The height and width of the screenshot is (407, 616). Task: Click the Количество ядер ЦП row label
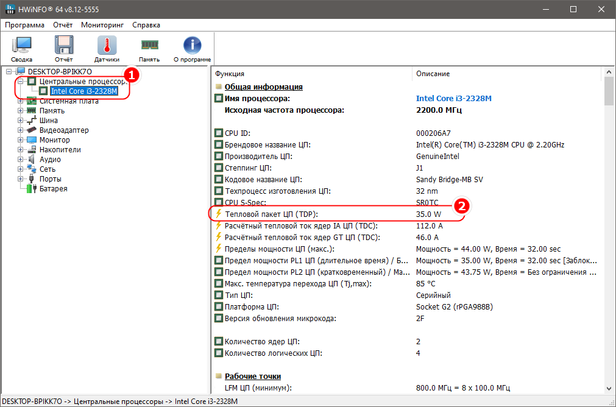(x=262, y=341)
